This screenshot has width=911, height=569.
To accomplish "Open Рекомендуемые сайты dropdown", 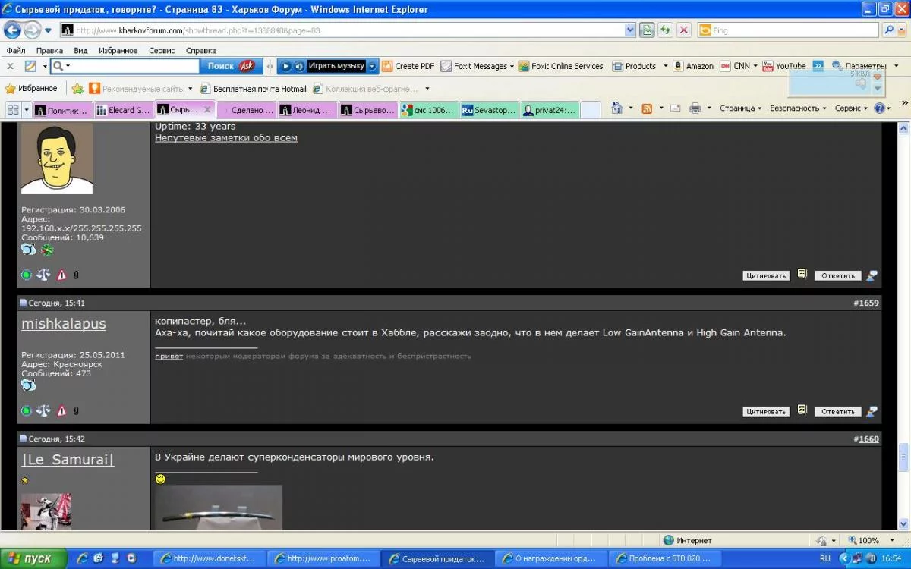I will [x=141, y=89].
